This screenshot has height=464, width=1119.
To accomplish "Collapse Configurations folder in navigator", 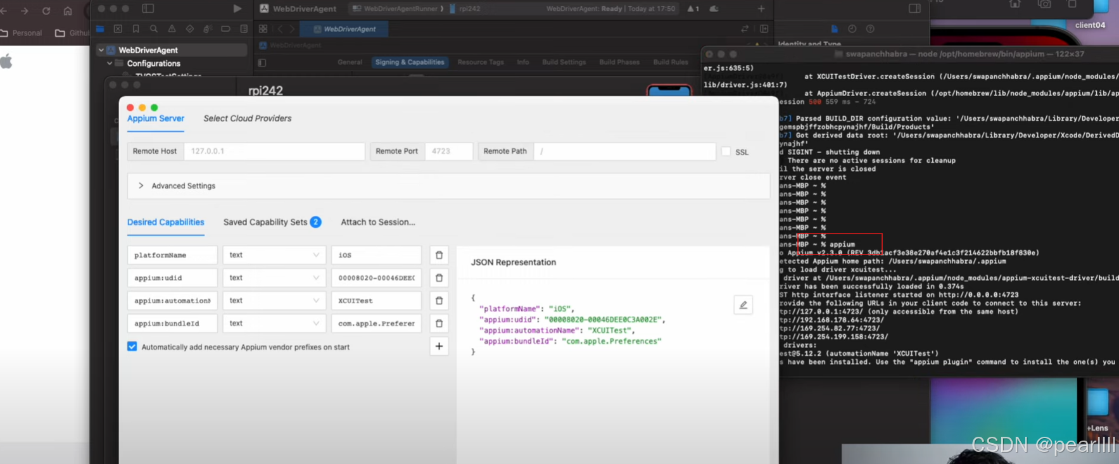I will point(110,63).
